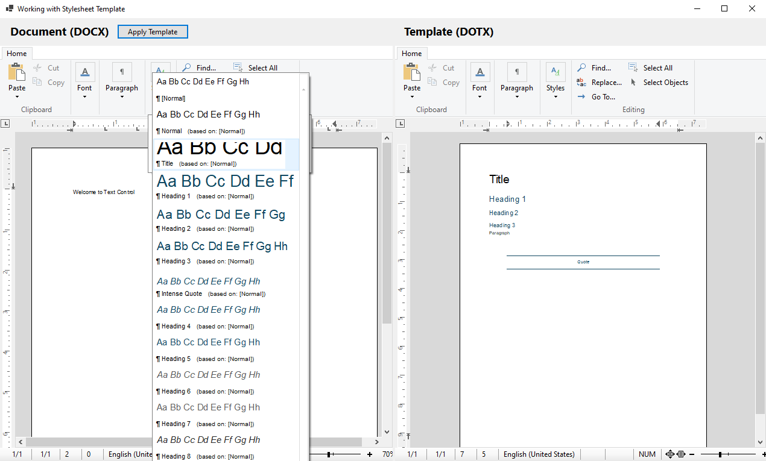The width and height of the screenshot is (766, 461).
Task: Click Template vertical scrollbar thumb
Action: pos(760,278)
